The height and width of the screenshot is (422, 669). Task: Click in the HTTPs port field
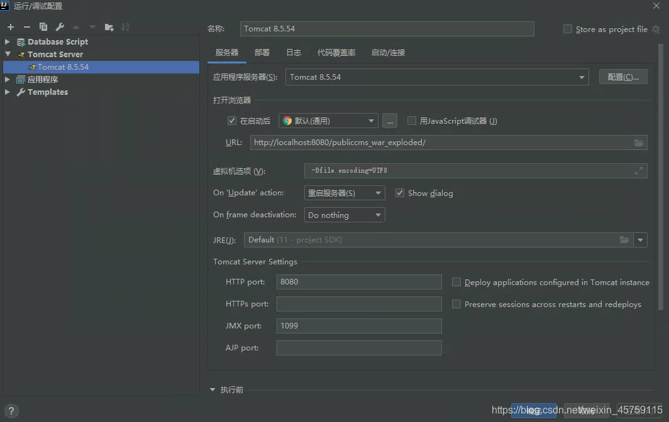(359, 304)
